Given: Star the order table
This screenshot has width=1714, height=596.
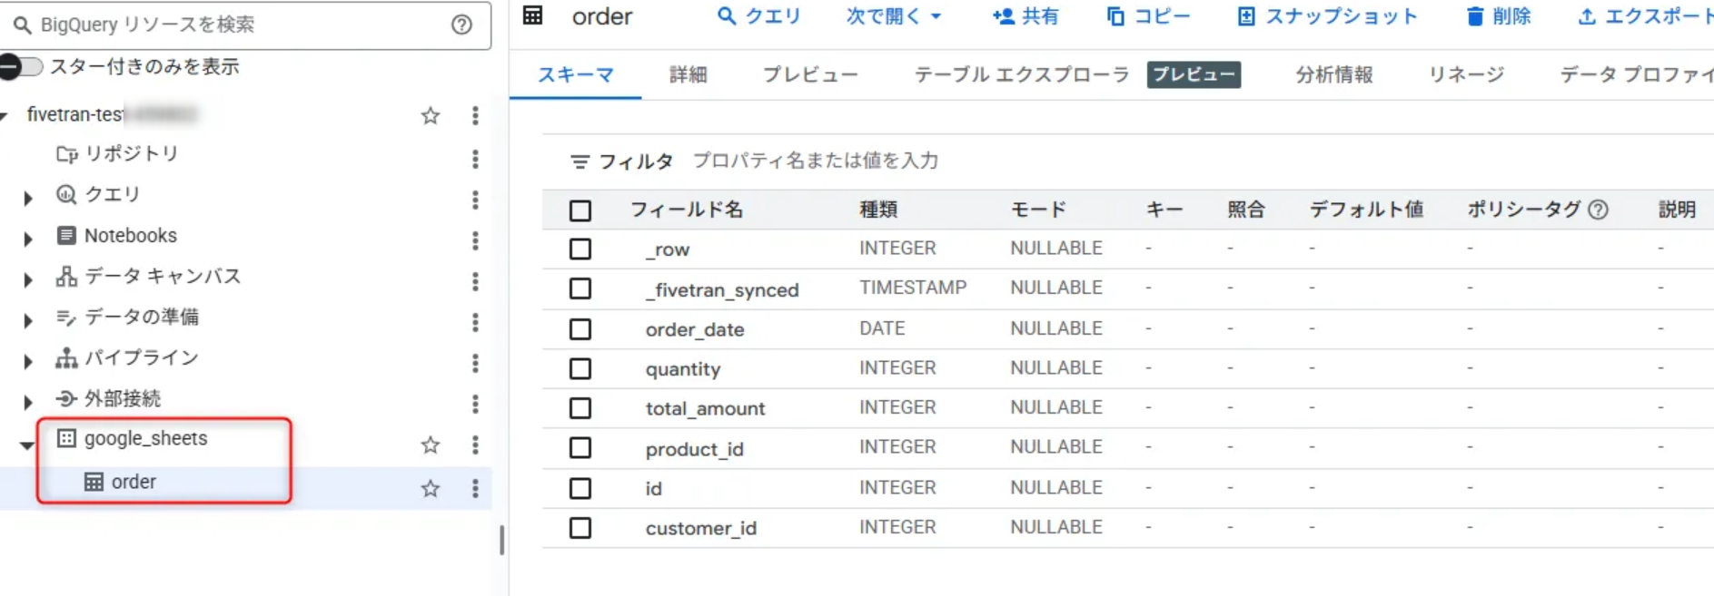Looking at the screenshot, I should 431,488.
